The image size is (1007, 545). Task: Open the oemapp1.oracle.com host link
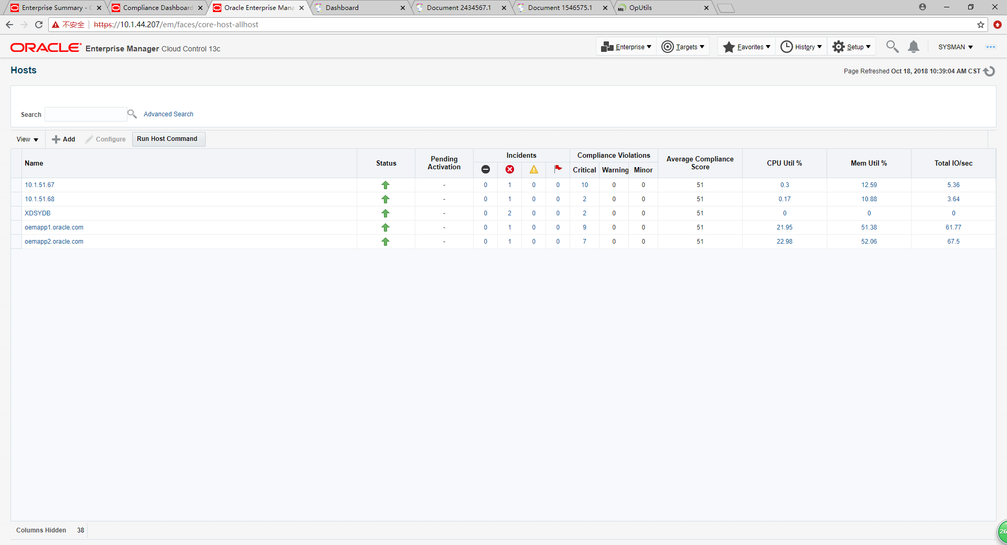tap(54, 227)
